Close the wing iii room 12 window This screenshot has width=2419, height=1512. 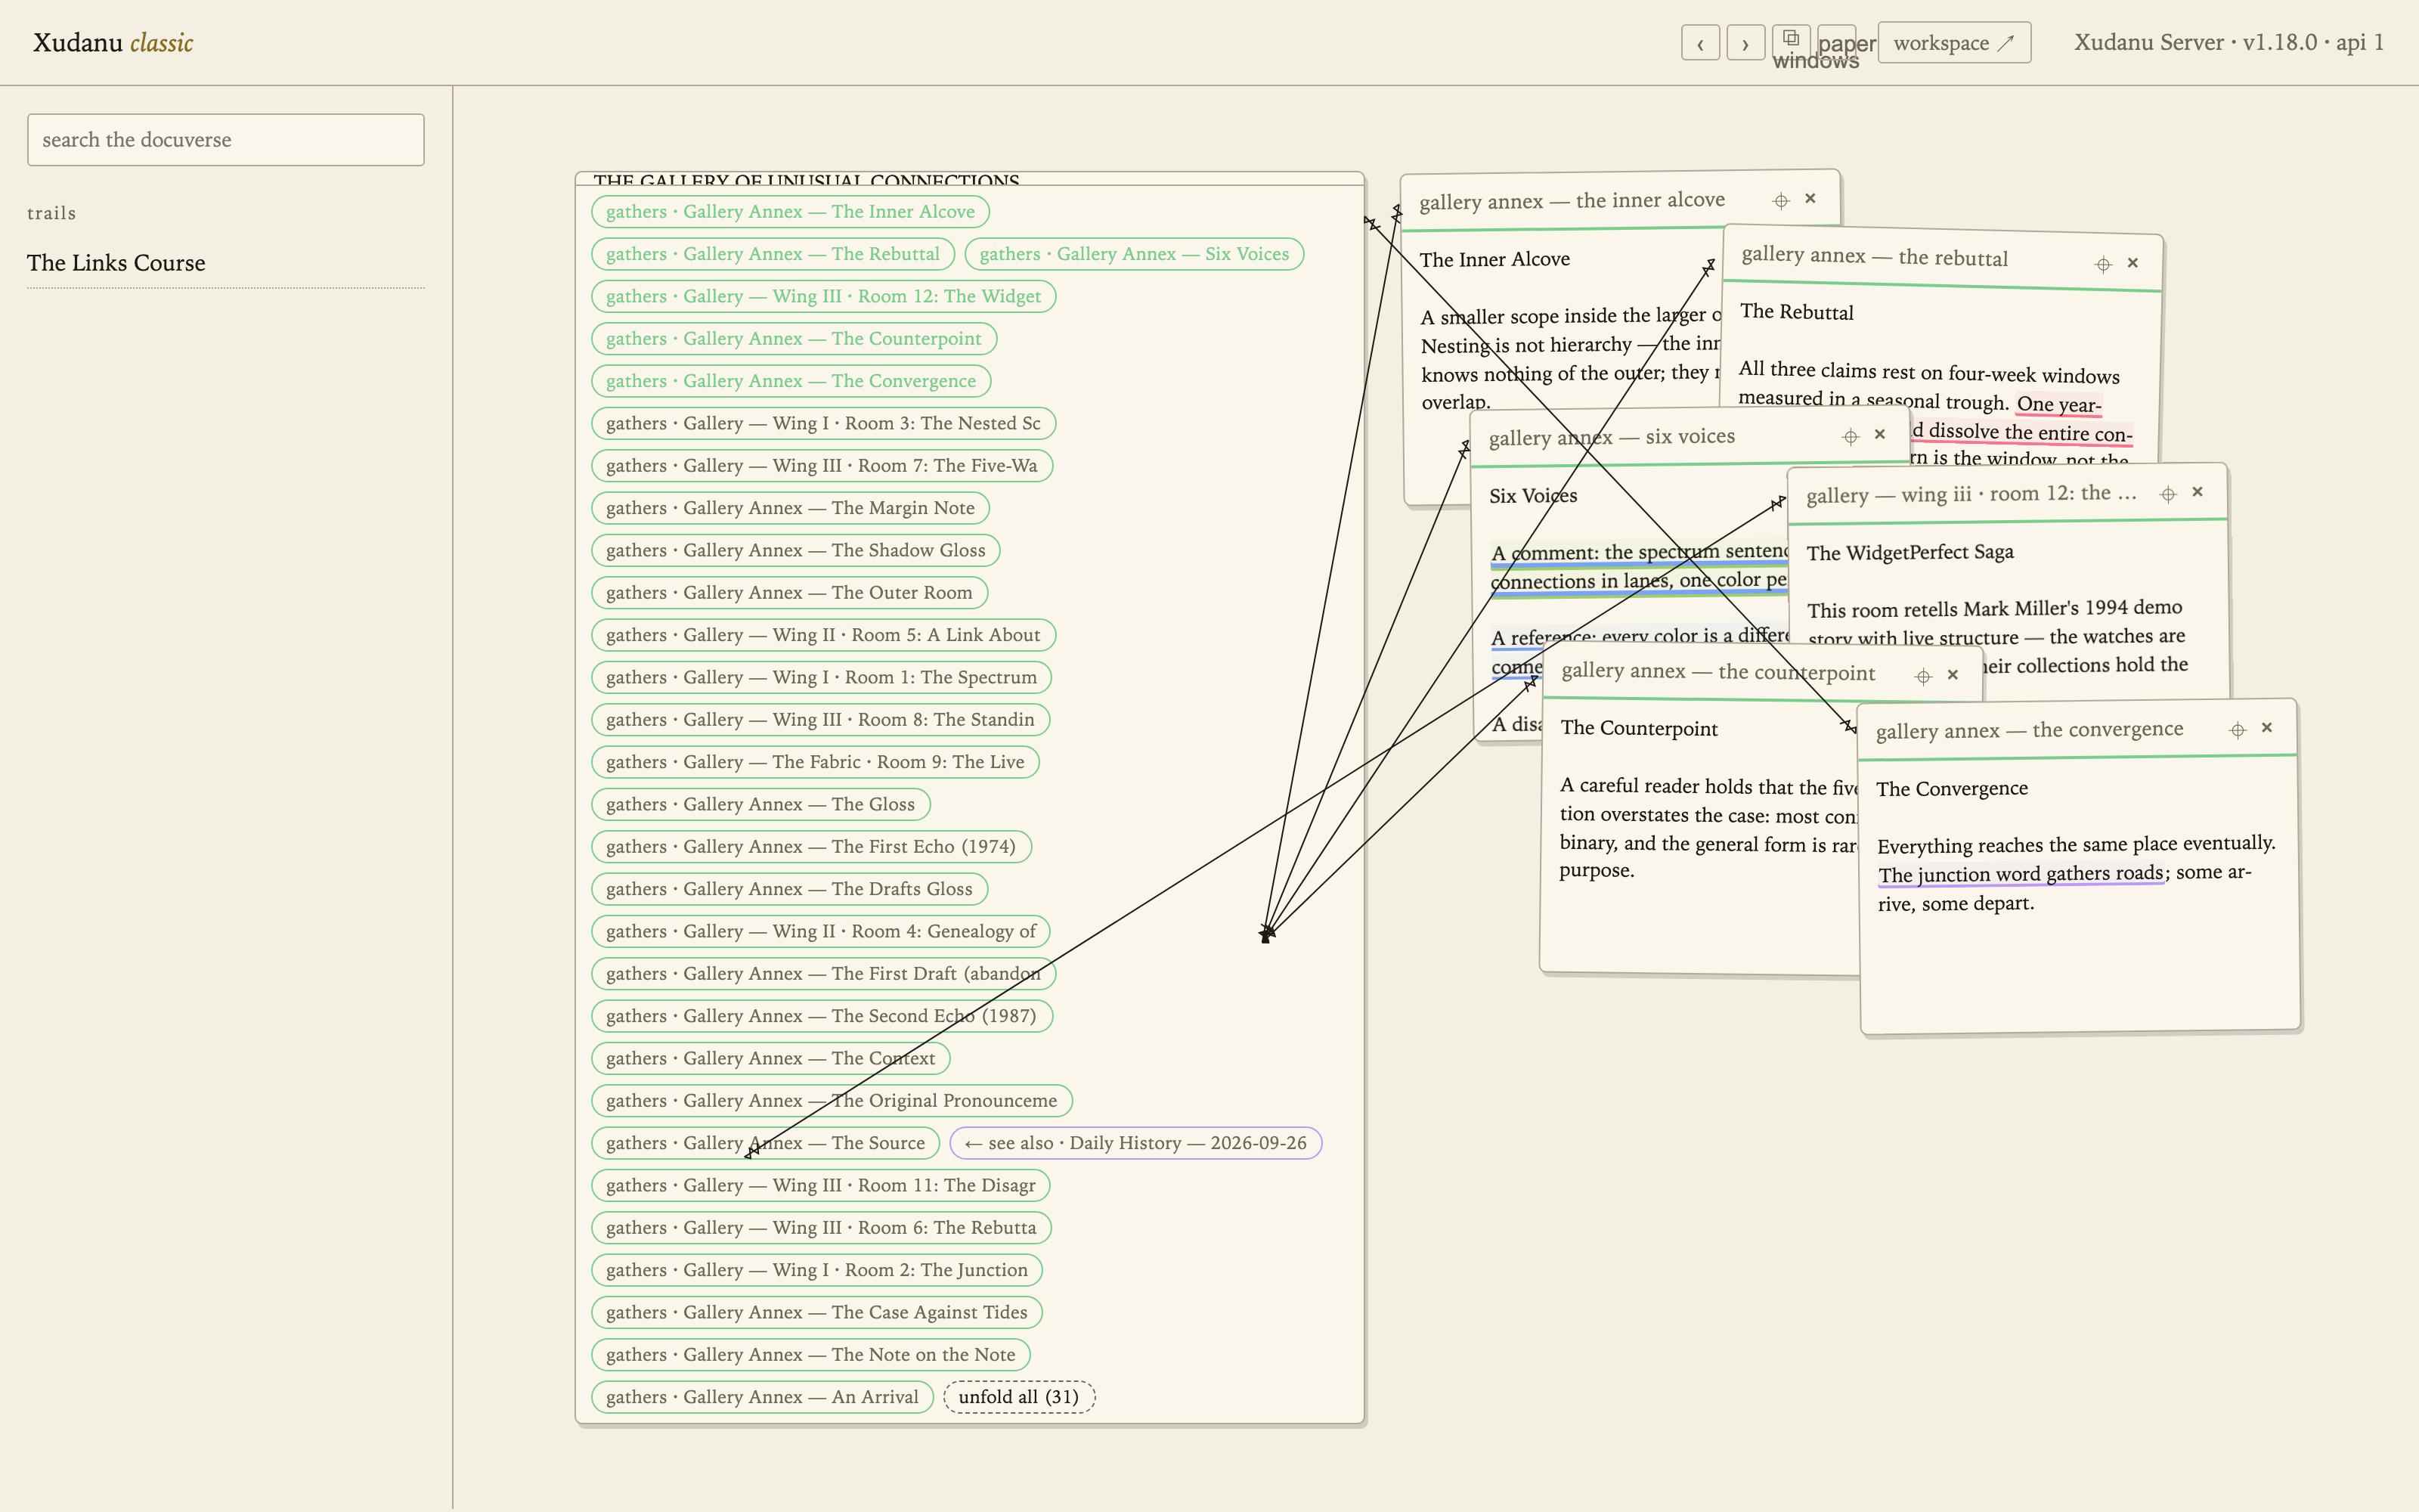pyautogui.click(x=2198, y=492)
